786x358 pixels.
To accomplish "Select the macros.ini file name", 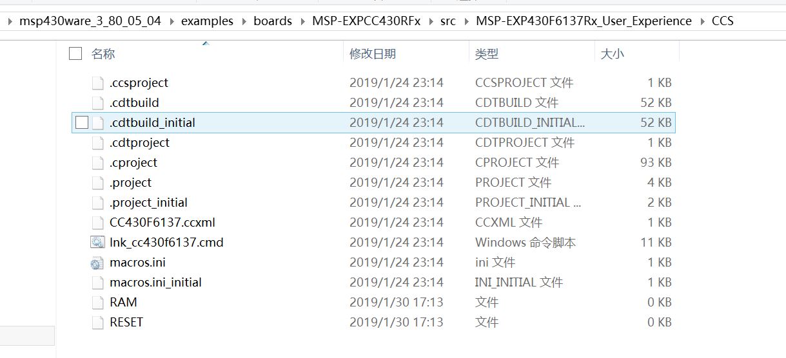I will [137, 263].
